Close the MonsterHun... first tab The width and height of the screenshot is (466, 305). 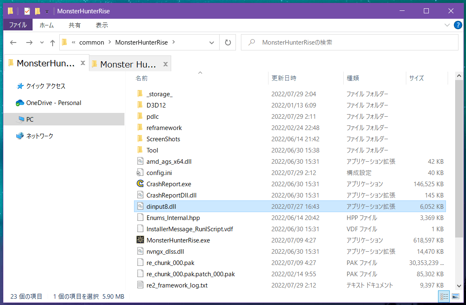coord(83,63)
